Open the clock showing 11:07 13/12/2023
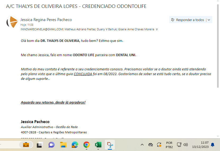Image resolution: width=220 pixels, height=151 pixels. pyautogui.click(x=200, y=145)
